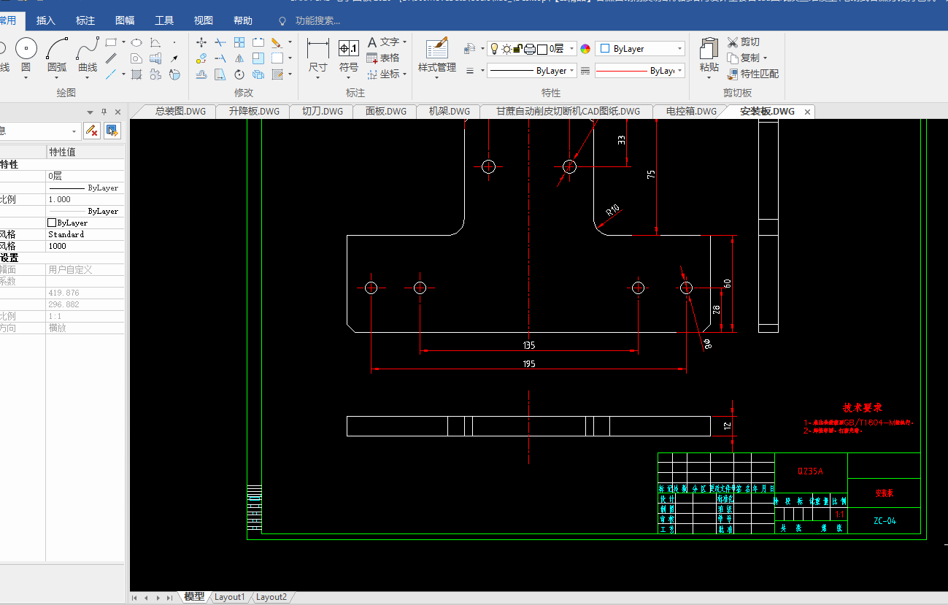Expand the red ByLayer line width dropdown
This screenshot has width=948, height=605.
[x=679, y=71]
